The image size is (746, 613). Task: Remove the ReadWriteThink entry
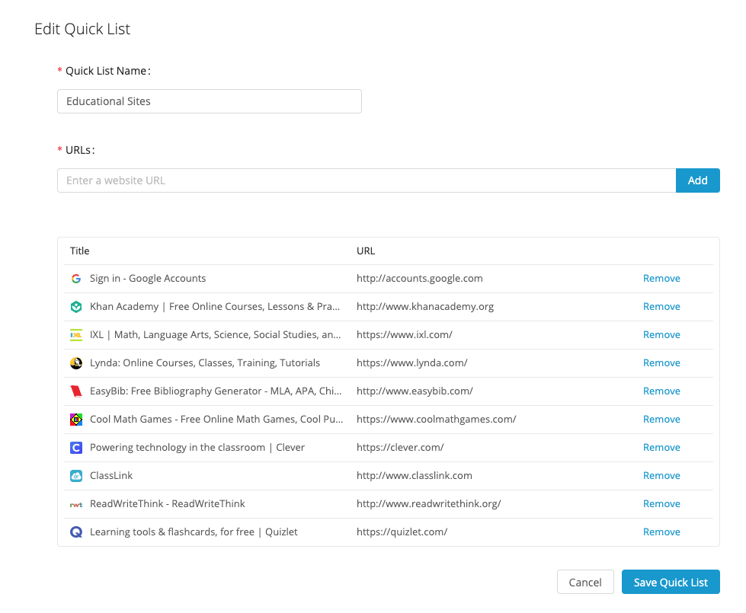[x=661, y=503]
